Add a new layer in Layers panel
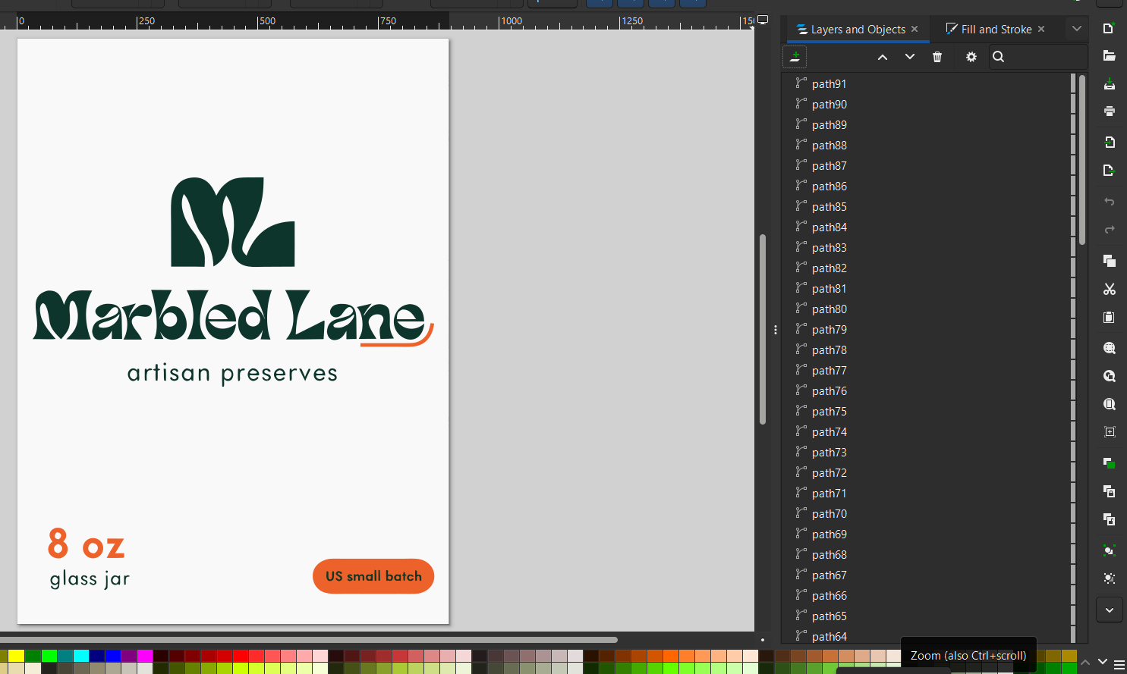The height and width of the screenshot is (674, 1127). click(x=795, y=57)
